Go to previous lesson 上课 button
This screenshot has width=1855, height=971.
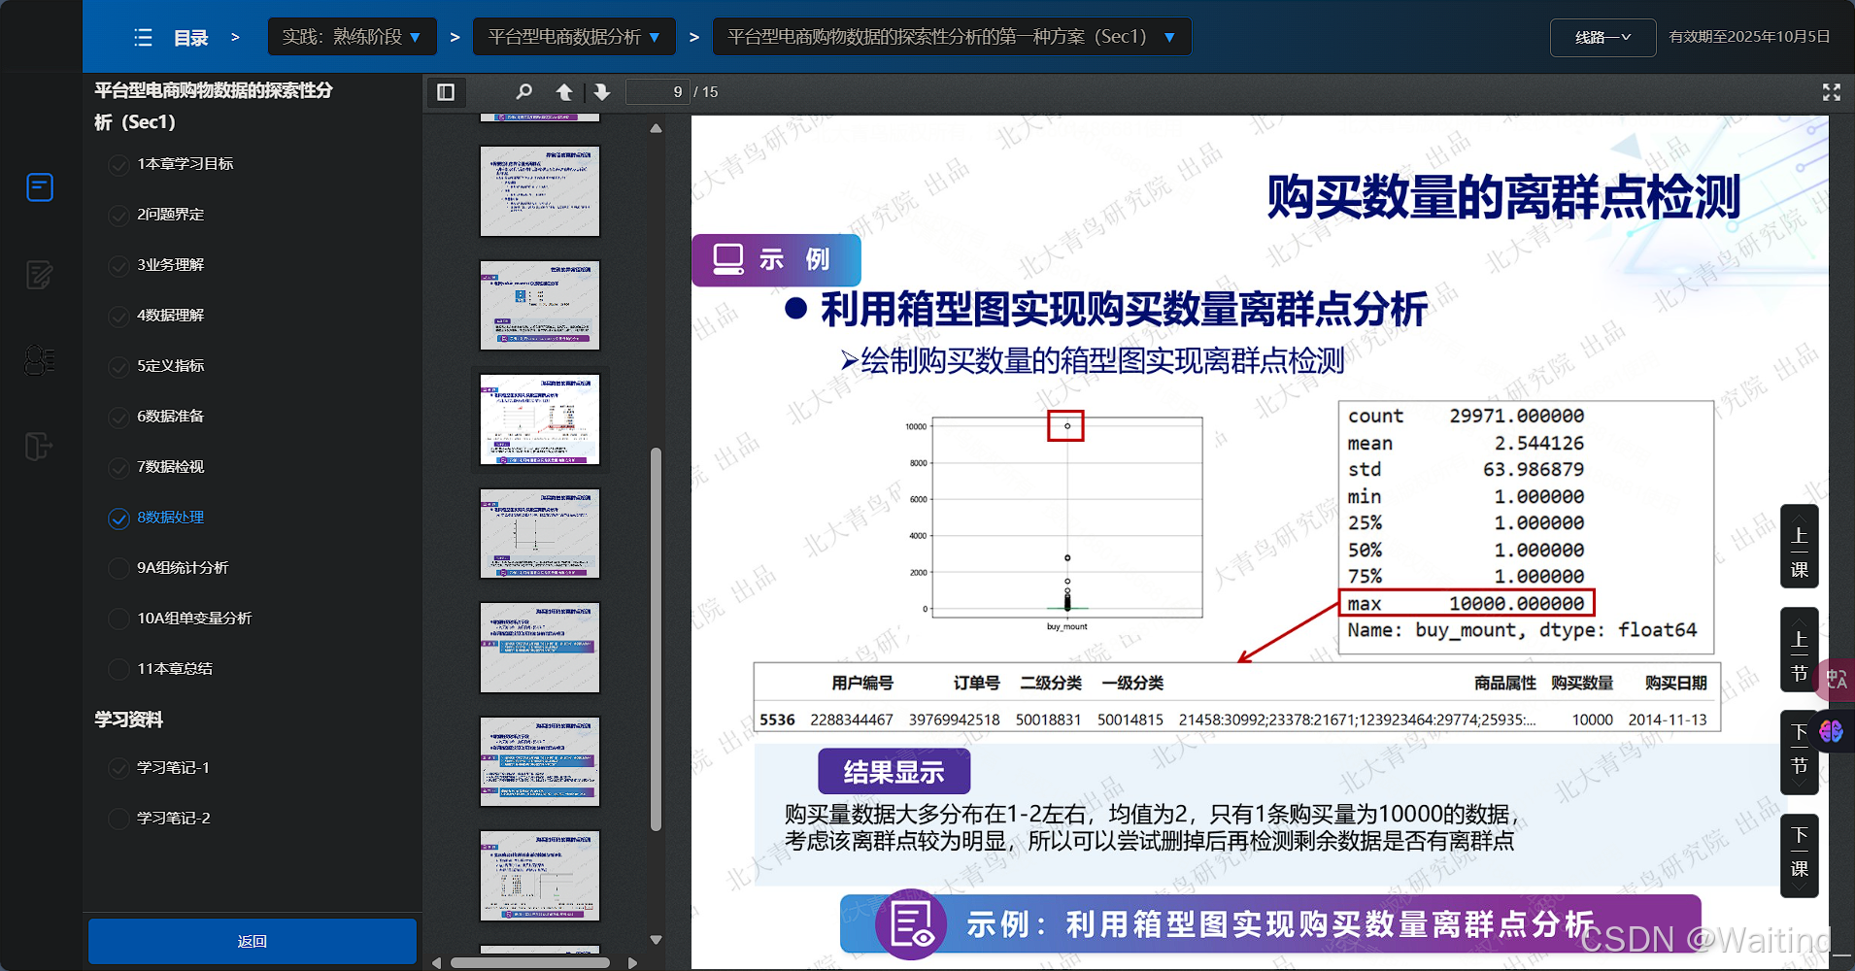pyautogui.click(x=1799, y=547)
